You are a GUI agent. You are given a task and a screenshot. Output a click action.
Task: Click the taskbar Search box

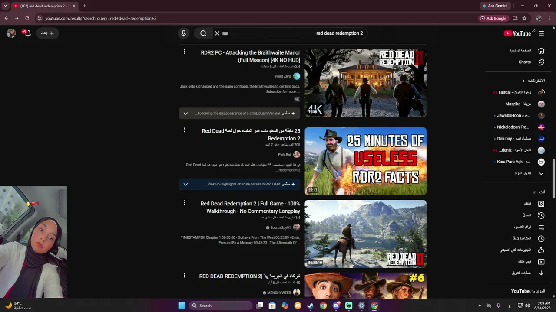[221, 305]
